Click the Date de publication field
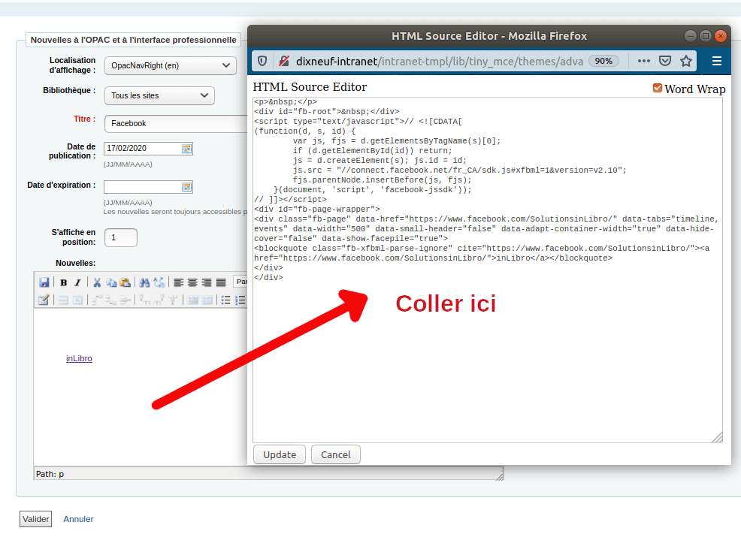Viewport: 741px width, 549px height. (143, 149)
